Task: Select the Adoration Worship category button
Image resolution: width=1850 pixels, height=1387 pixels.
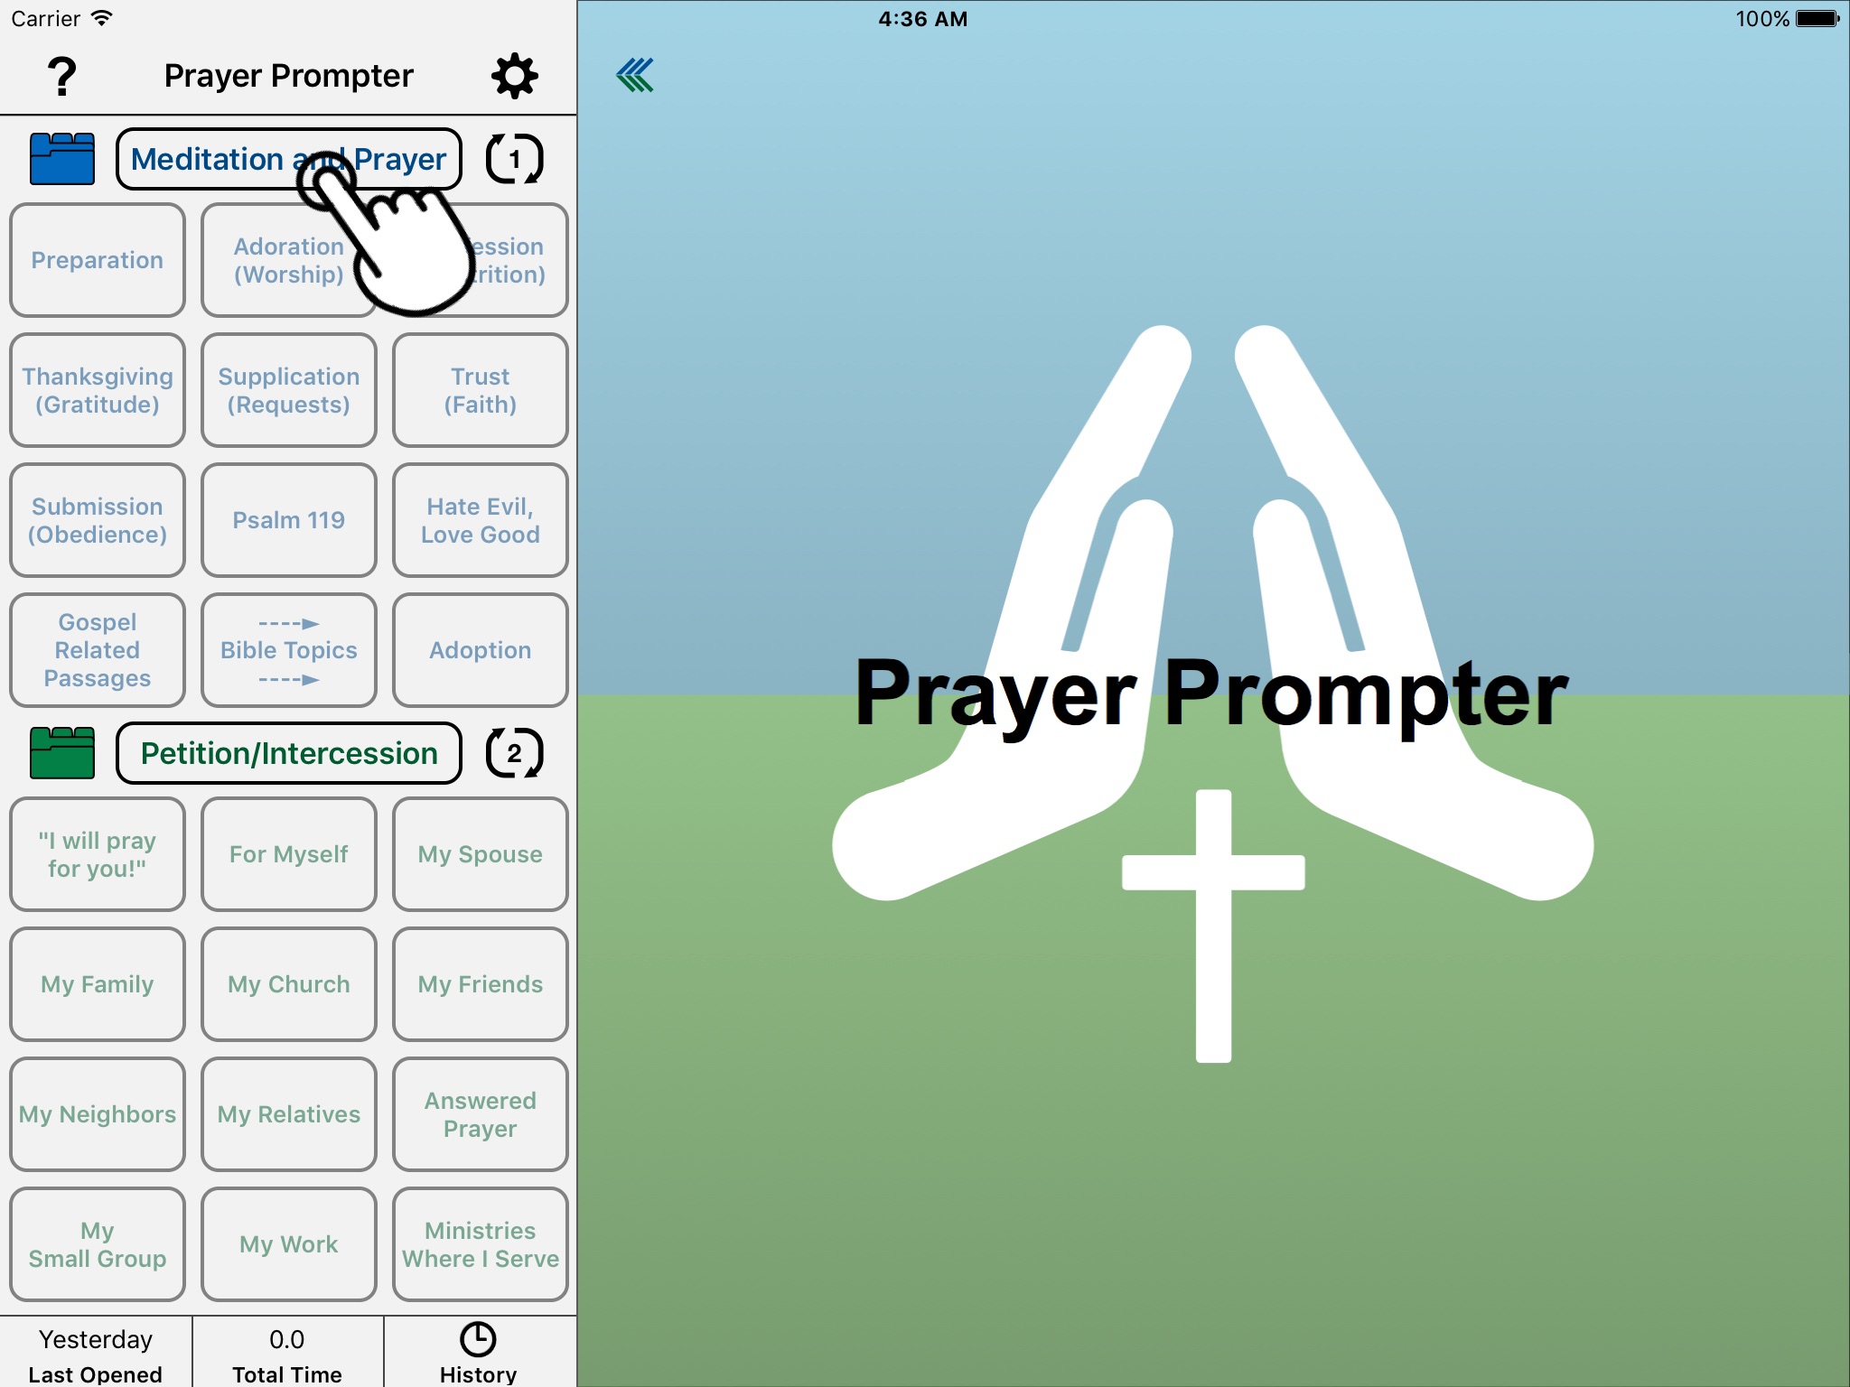Action: [288, 258]
